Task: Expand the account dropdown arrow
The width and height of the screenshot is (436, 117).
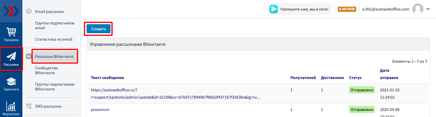Action: (428, 9)
